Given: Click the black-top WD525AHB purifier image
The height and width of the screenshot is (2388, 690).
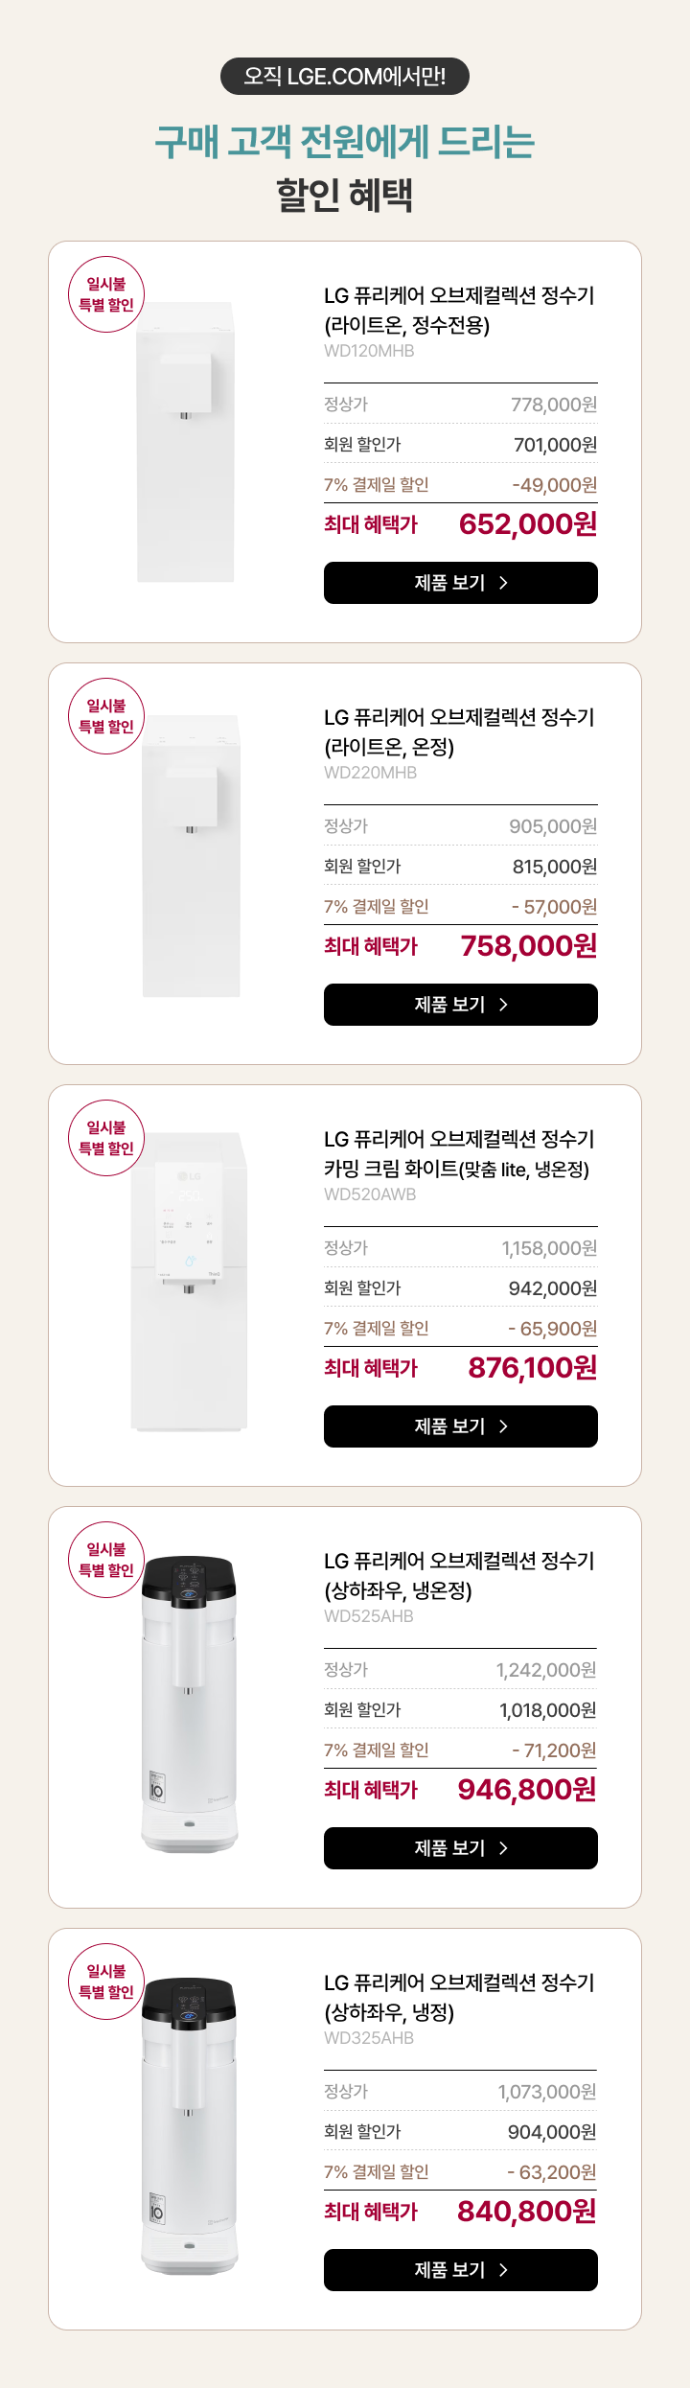Looking at the screenshot, I should pos(189,1704).
